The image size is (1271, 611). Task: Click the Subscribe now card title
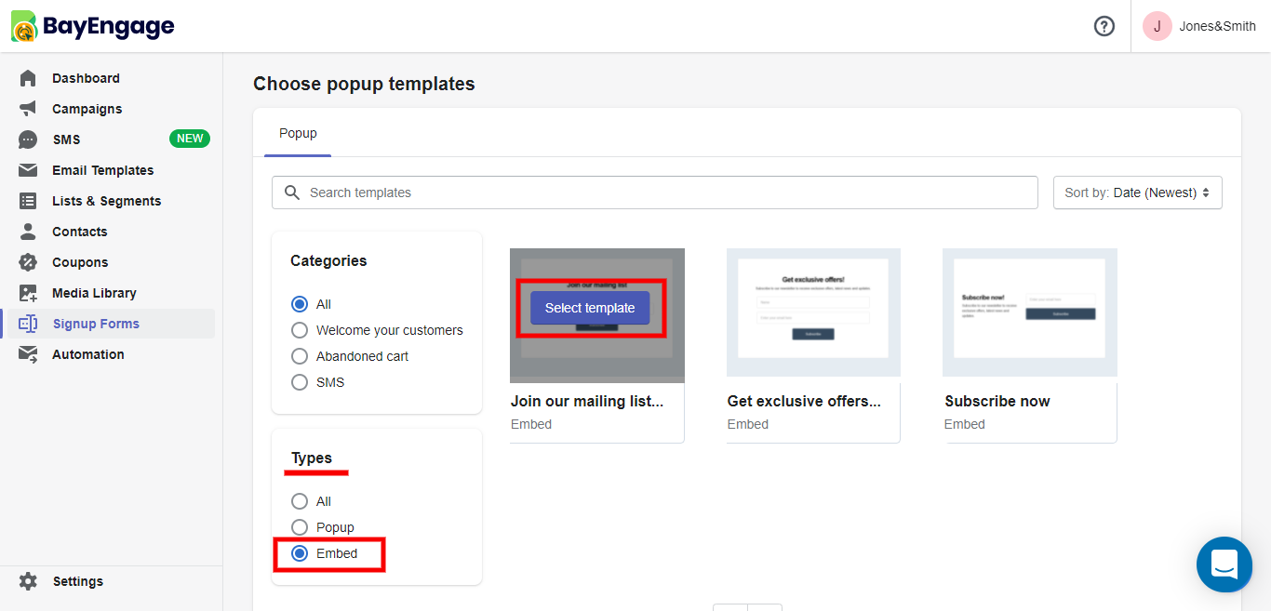point(997,402)
